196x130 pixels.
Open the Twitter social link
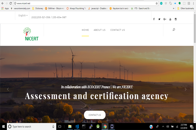(x=159, y=19)
